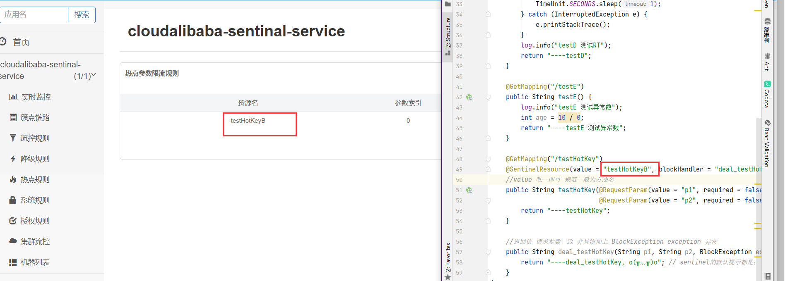Open the Bean Validation tool window tab
The image size is (785, 281).
pos(767,148)
